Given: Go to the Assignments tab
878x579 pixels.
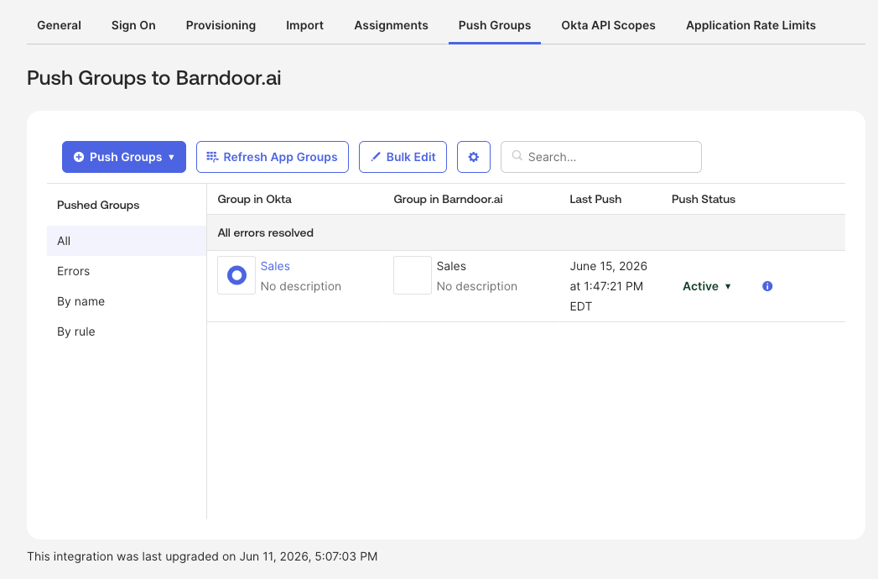Looking at the screenshot, I should (x=391, y=25).
